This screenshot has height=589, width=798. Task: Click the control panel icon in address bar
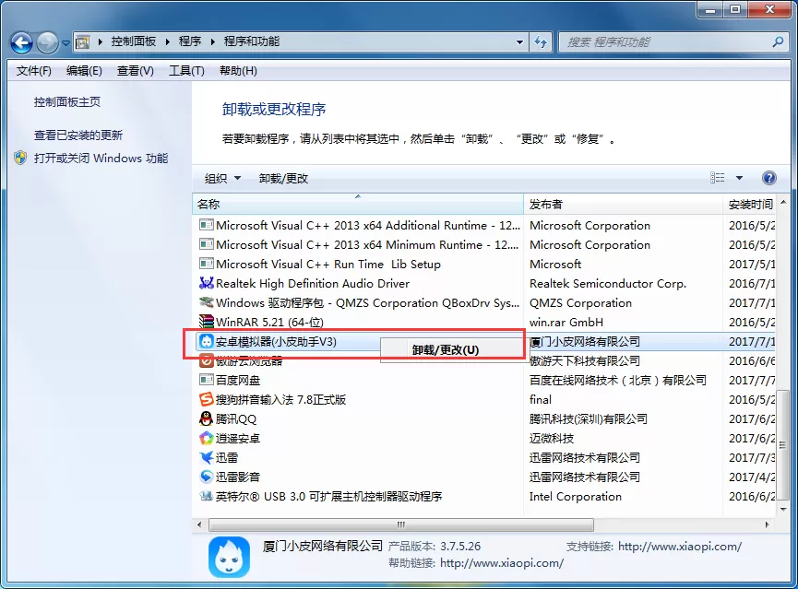tap(82, 42)
